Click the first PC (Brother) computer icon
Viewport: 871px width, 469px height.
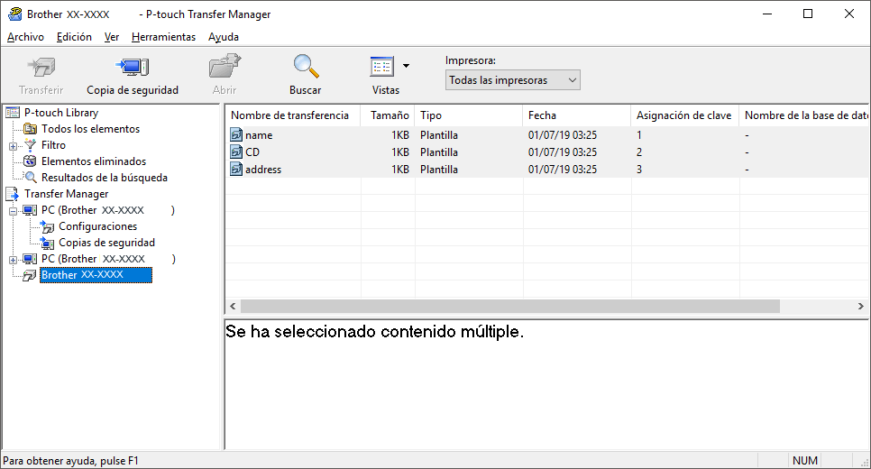coord(30,210)
